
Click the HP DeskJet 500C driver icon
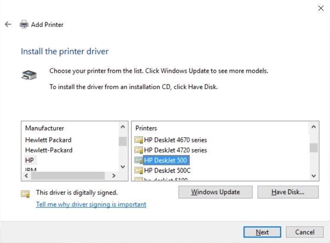click(x=139, y=171)
